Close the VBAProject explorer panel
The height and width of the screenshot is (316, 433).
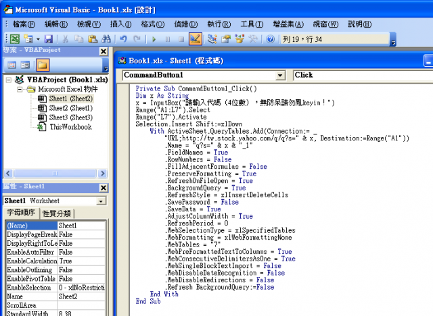click(104, 51)
